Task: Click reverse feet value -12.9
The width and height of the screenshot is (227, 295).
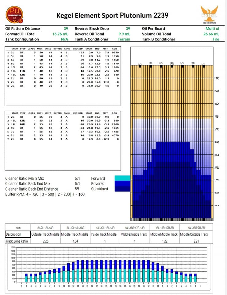Action: [x=106, y=139]
